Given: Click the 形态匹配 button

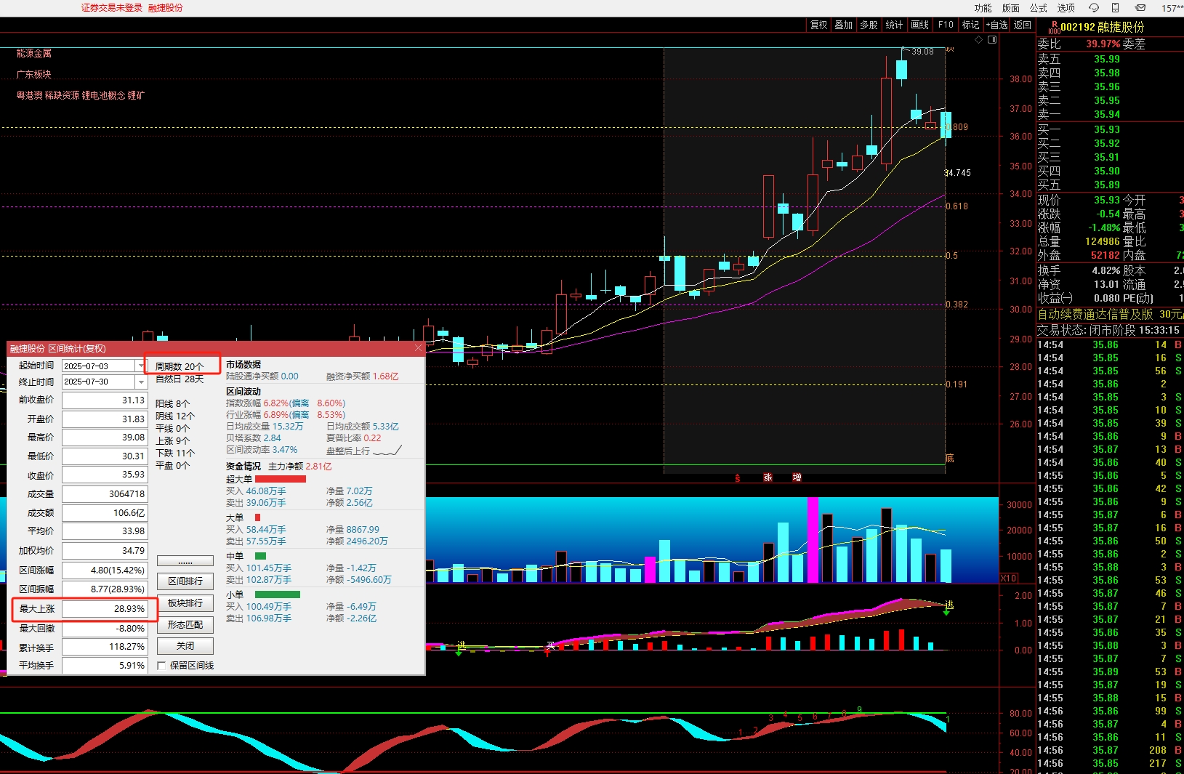Looking at the screenshot, I should coord(185,625).
